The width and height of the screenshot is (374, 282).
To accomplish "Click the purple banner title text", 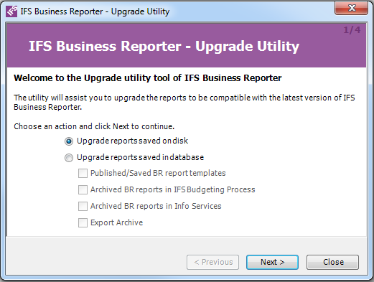I will (164, 46).
